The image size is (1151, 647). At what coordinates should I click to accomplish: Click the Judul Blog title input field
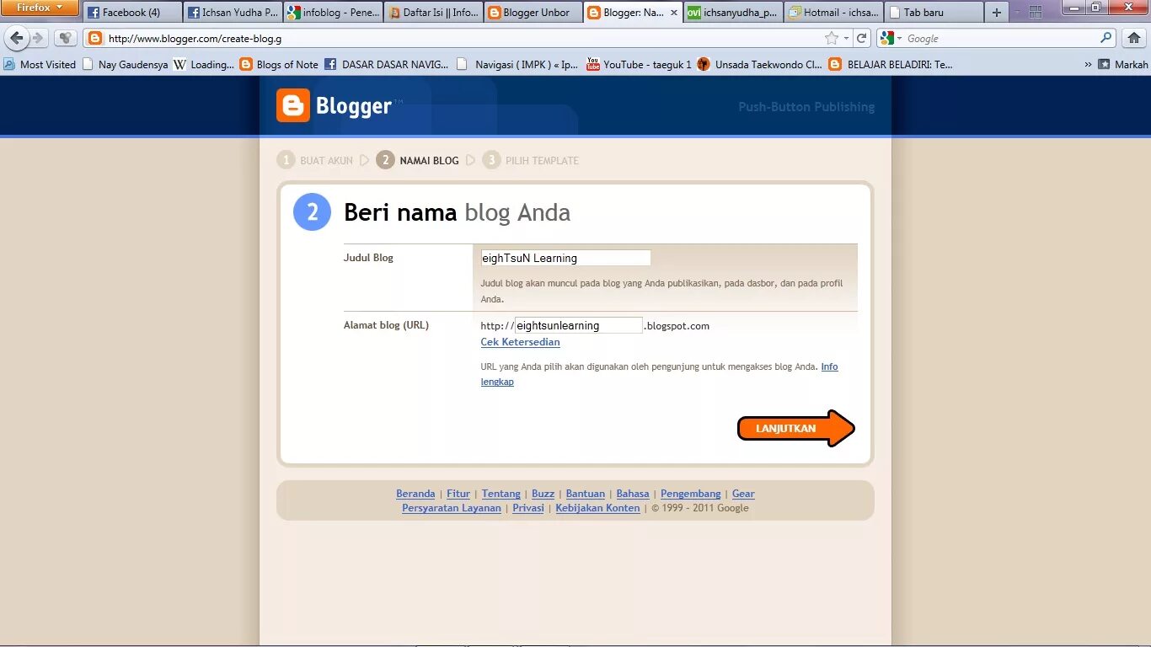pos(565,258)
